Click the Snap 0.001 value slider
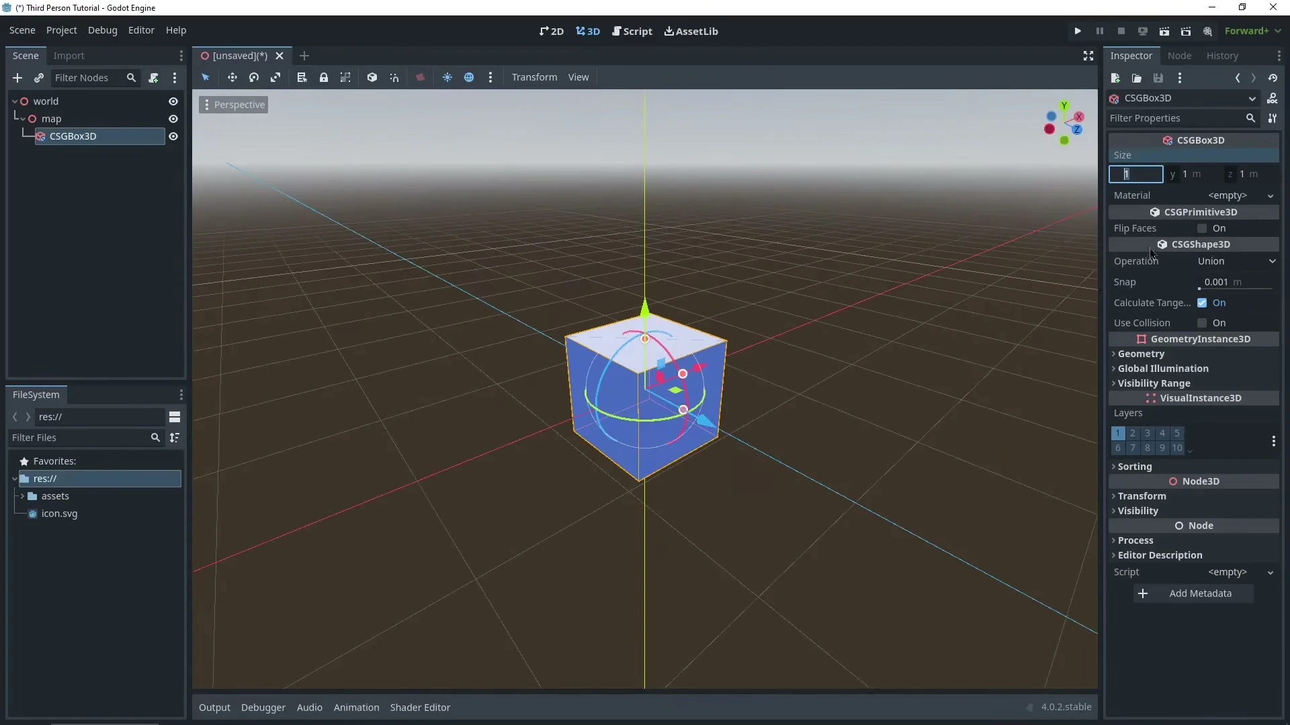 pos(1235,283)
